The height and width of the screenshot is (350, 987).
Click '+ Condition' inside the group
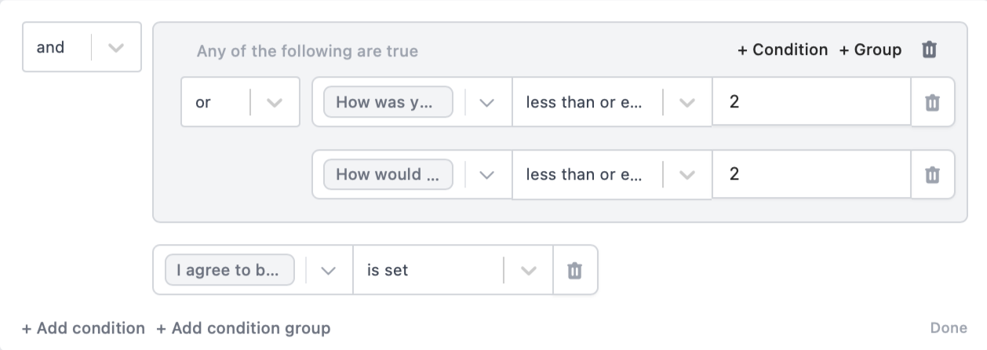782,50
